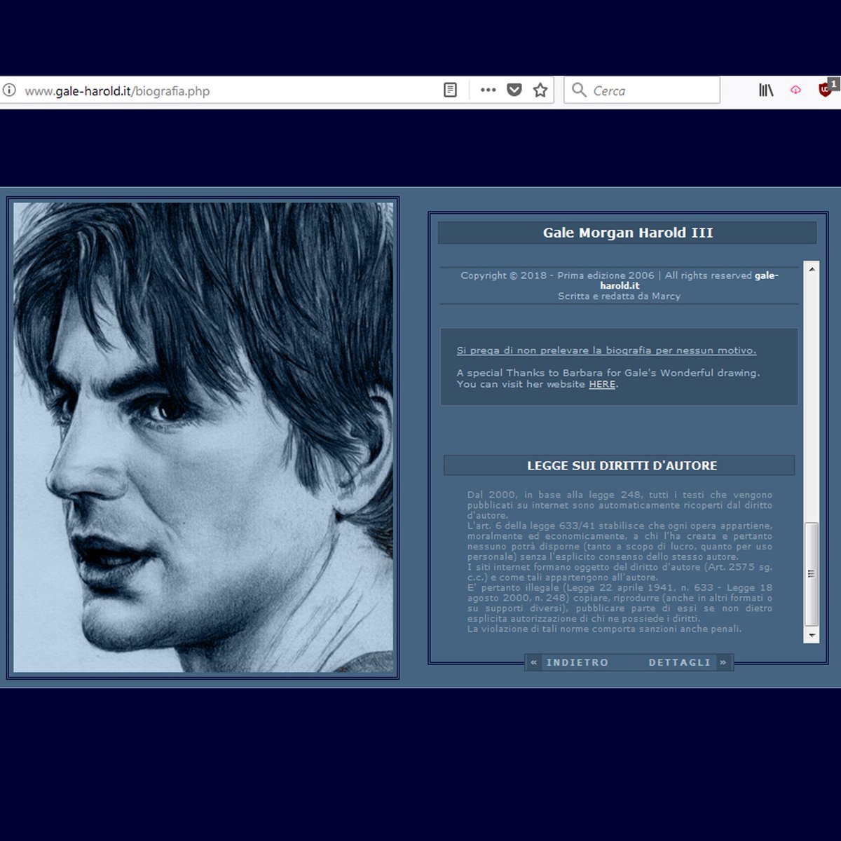Click biography scrollbar down arrow

tap(812, 636)
